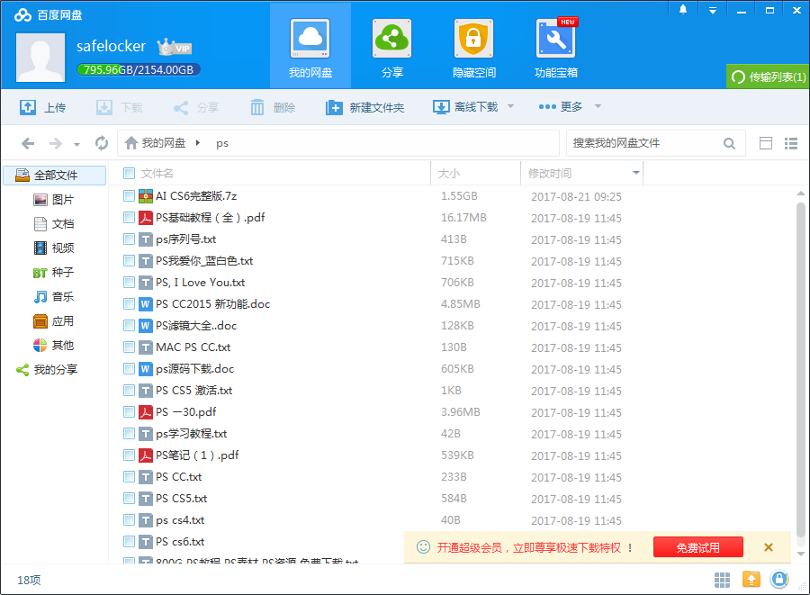The width and height of the screenshot is (810, 595).
Task: Filter by 文档 category
Action: click(x=54, y=223)
